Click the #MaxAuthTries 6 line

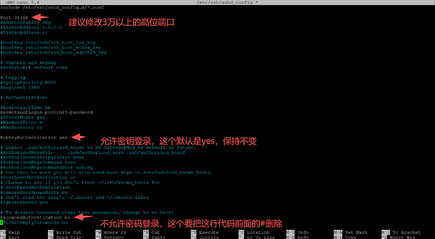(x=21, y=122)
